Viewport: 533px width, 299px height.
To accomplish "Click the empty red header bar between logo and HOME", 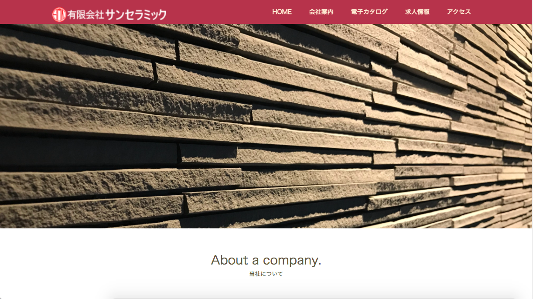I will 219,12.
